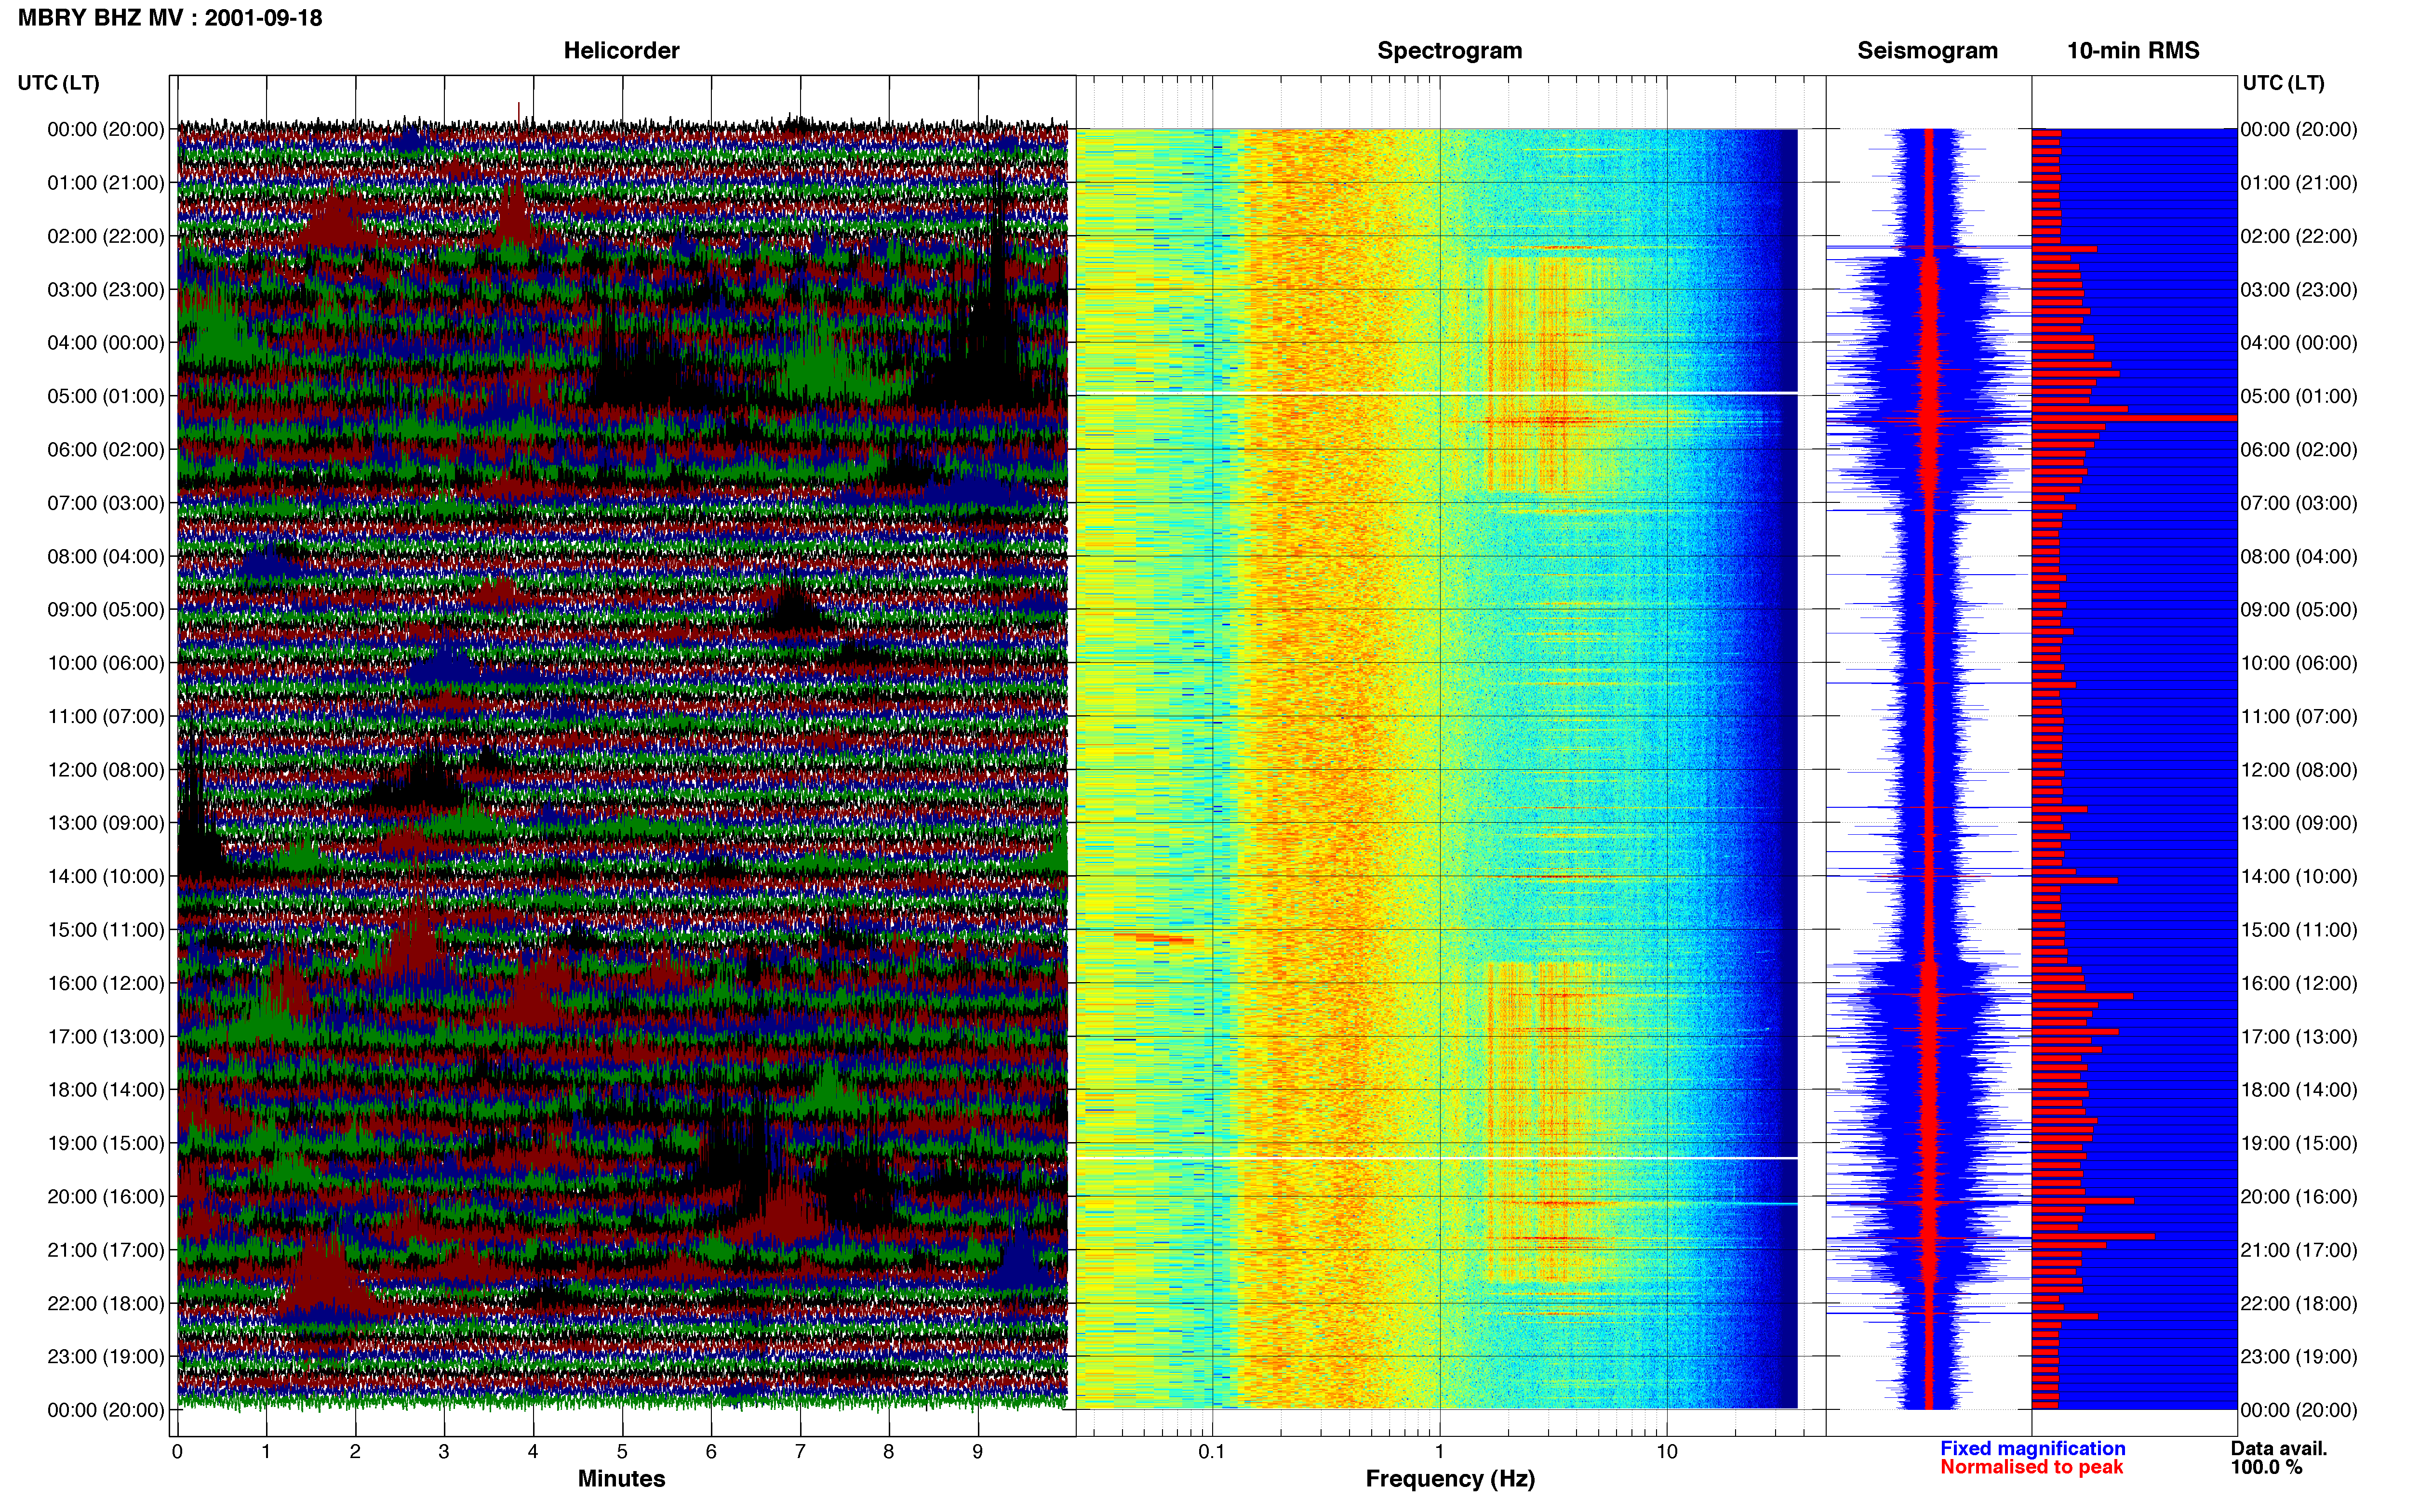Click 12:00 (08:00) label by the Helicorder
Screen dimensions: 2419x1512
106,770
